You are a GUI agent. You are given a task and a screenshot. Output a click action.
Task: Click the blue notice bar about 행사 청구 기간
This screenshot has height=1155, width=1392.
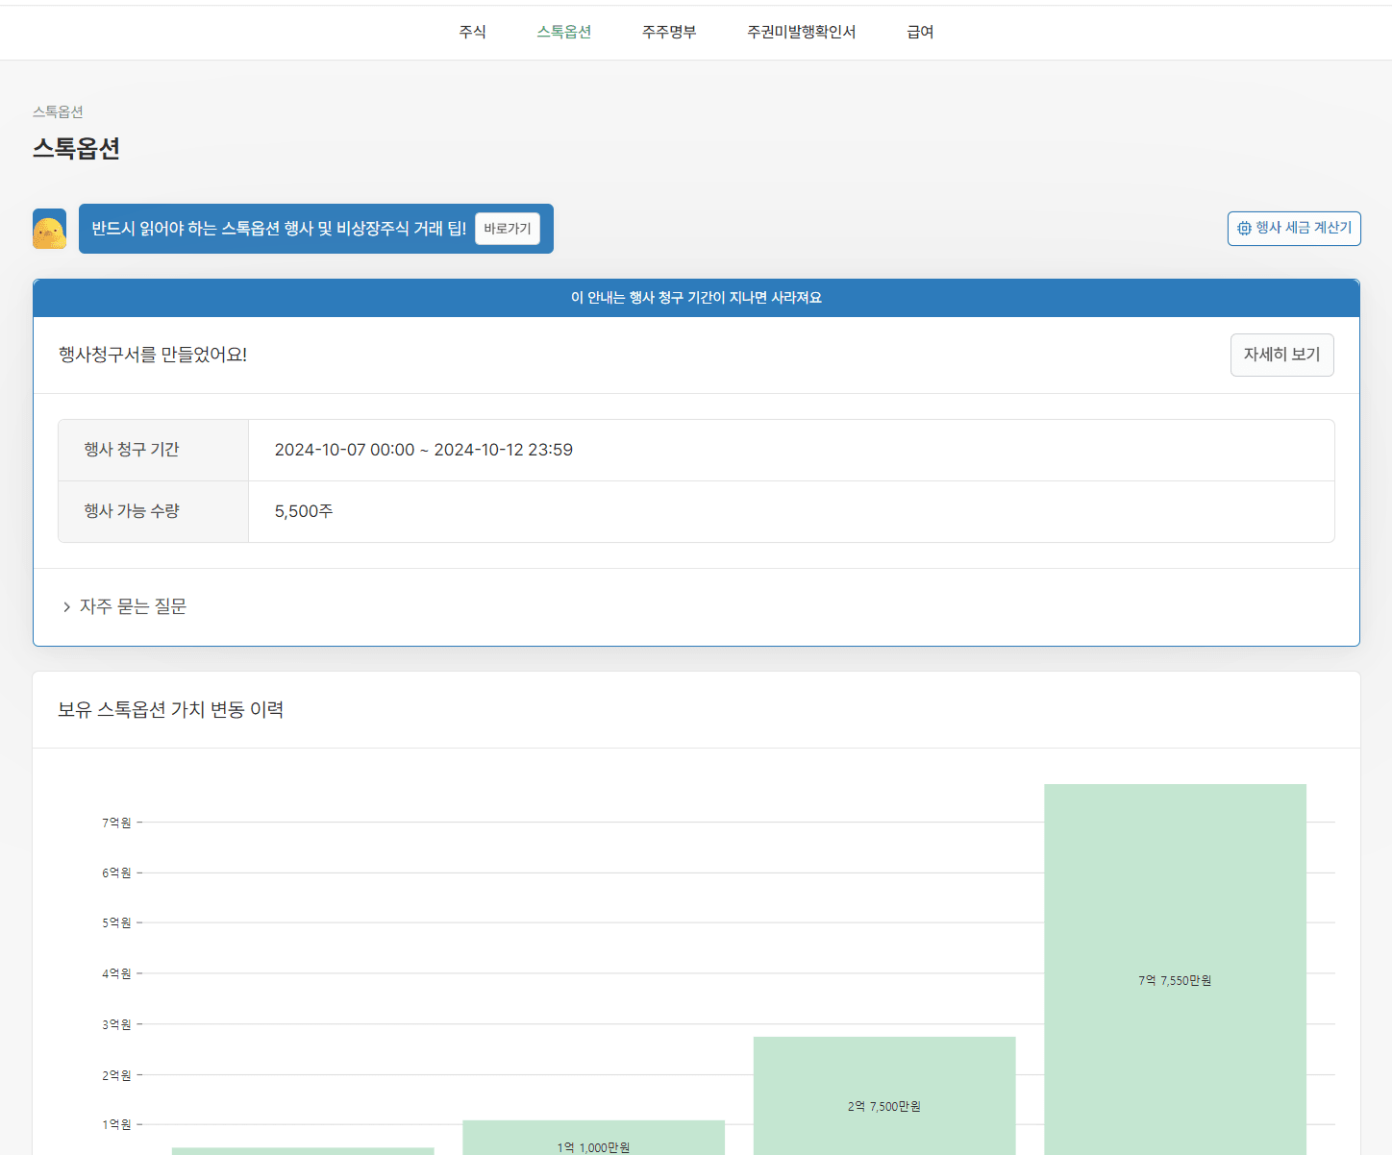click(696, 298)
